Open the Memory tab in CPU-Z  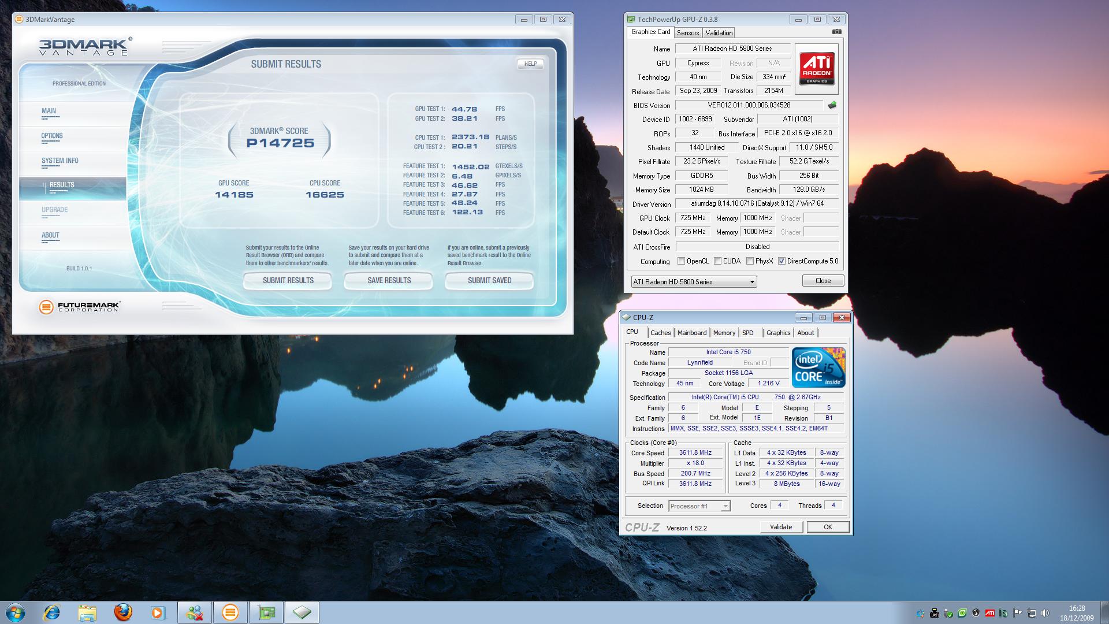(724, 333)
